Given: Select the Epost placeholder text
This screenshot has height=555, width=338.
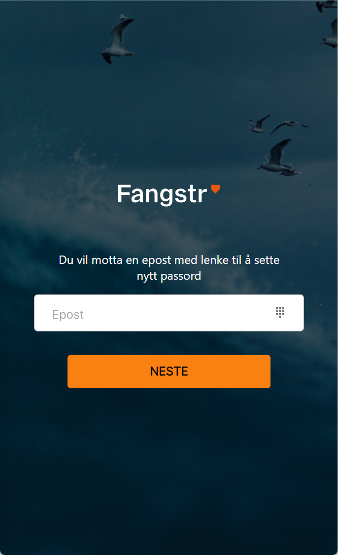Looking at the screenshot, I should click(x=68, y=315).
